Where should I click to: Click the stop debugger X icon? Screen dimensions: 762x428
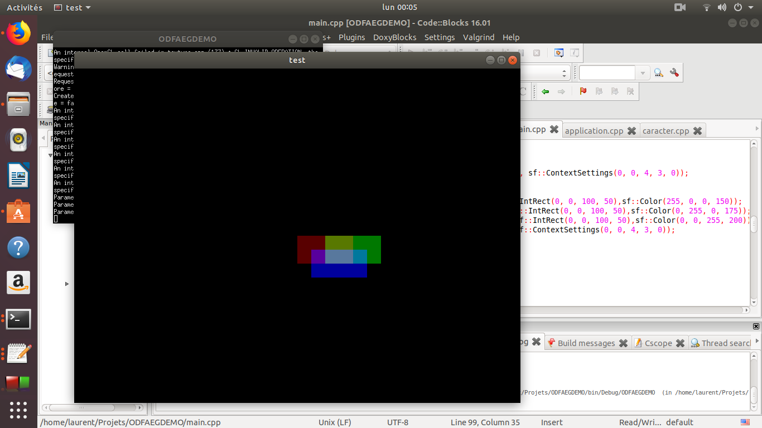pyautogui.click(x=536, y=53)
